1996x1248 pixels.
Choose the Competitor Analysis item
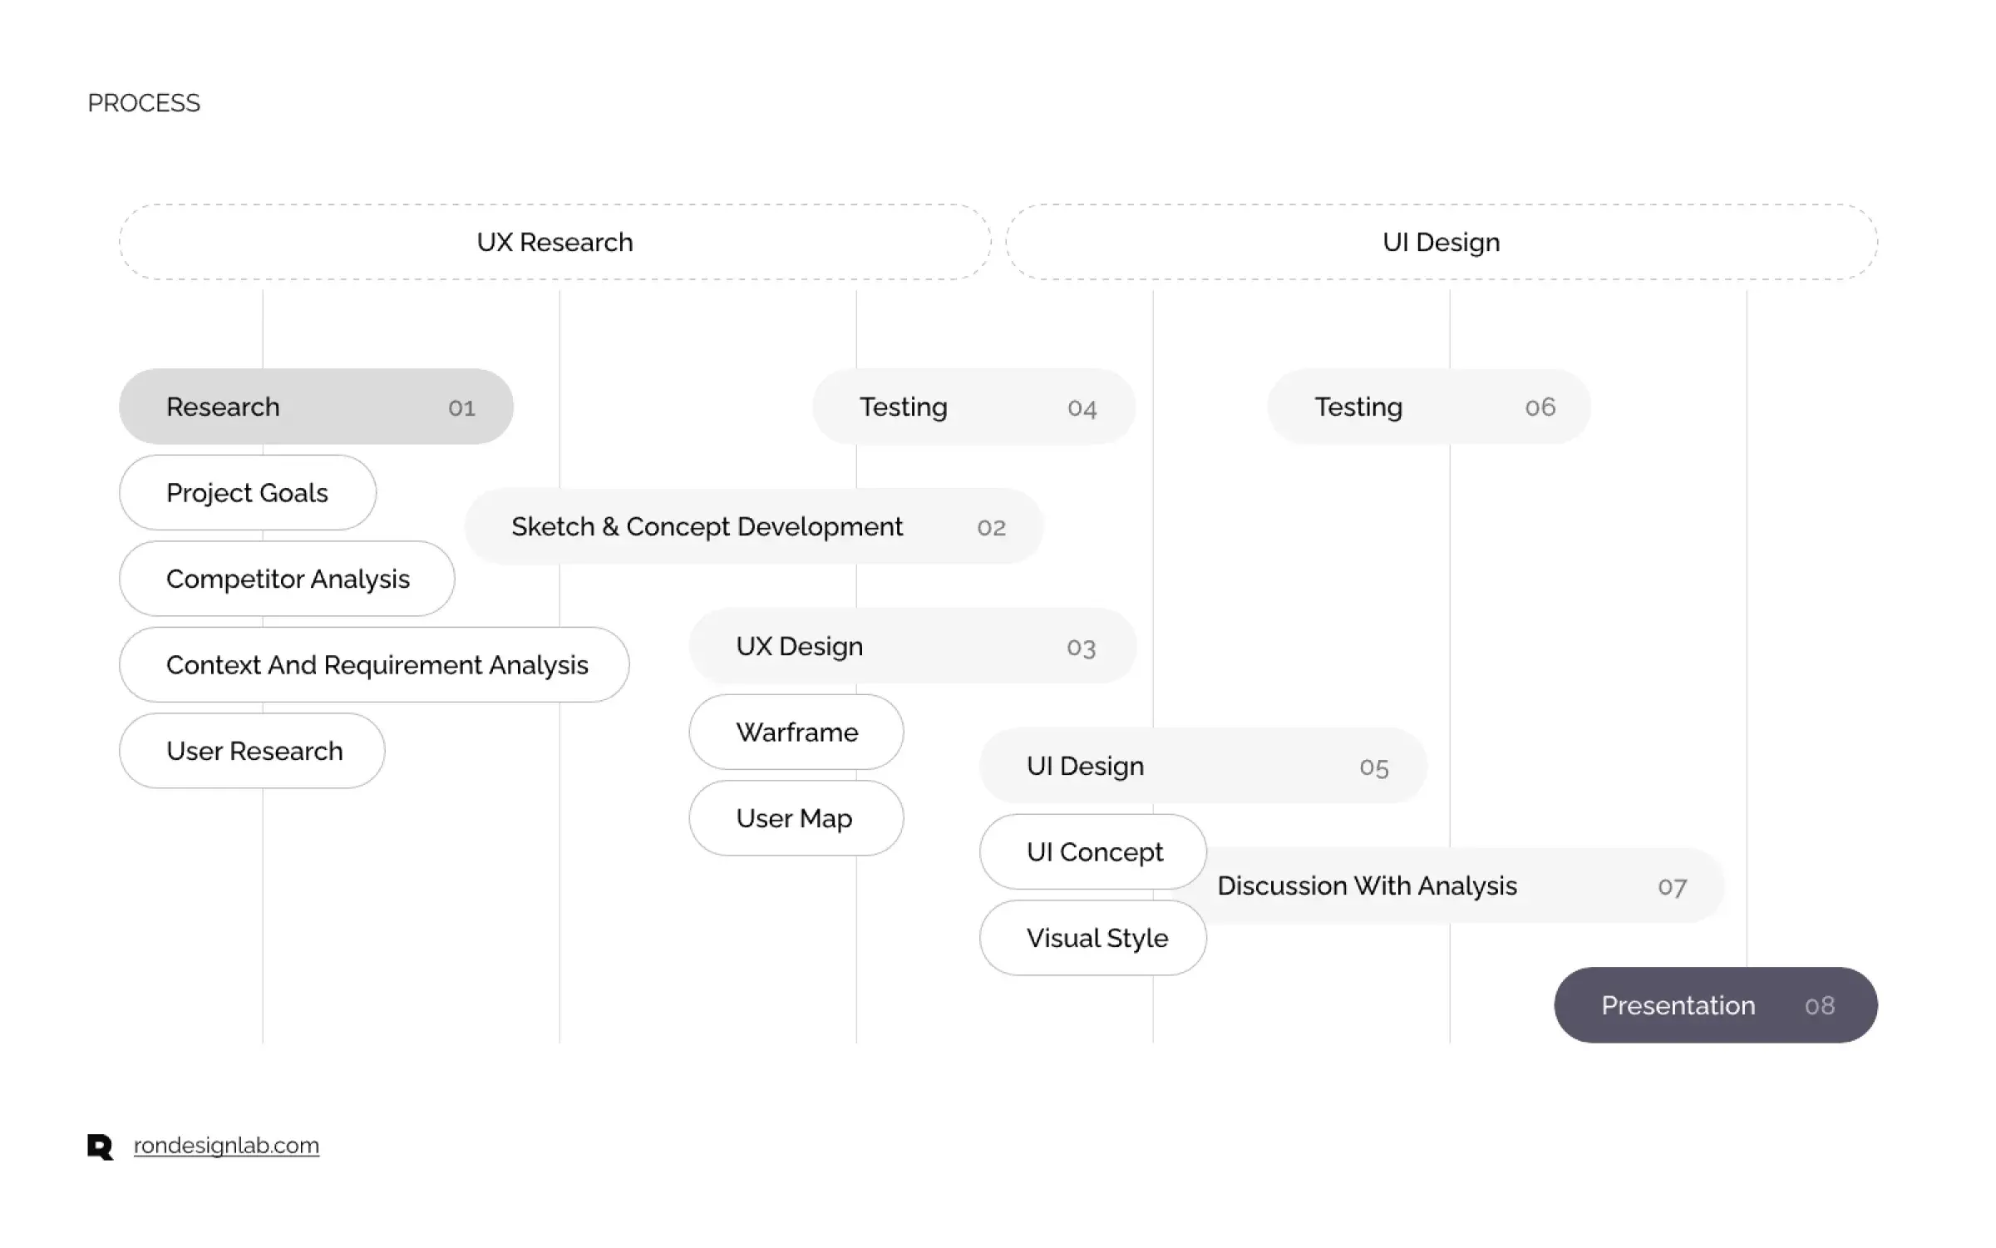(287, 579)
